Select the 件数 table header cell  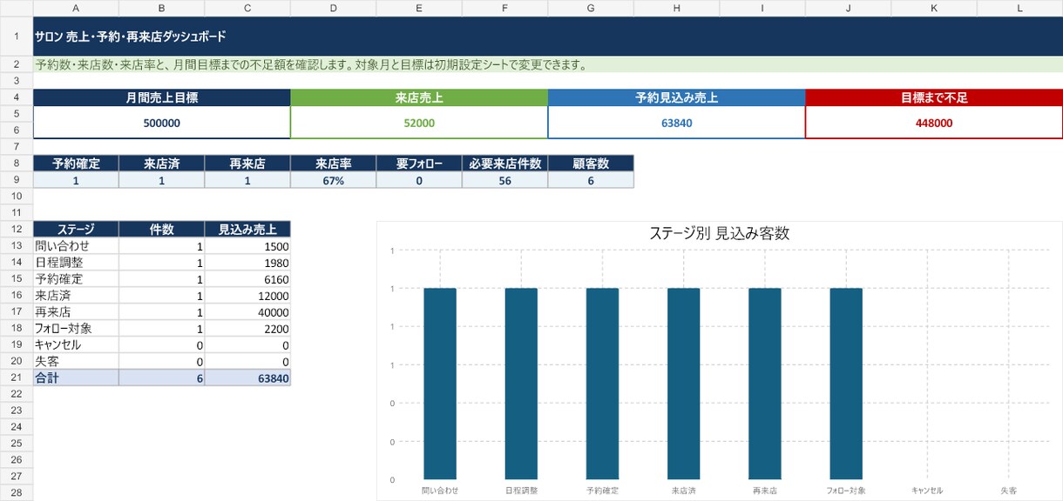coord(162,230)
